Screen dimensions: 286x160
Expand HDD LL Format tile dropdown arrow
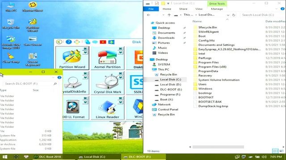[x=85, y=102]
